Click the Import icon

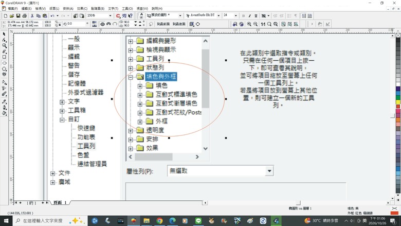pos(76,16)
